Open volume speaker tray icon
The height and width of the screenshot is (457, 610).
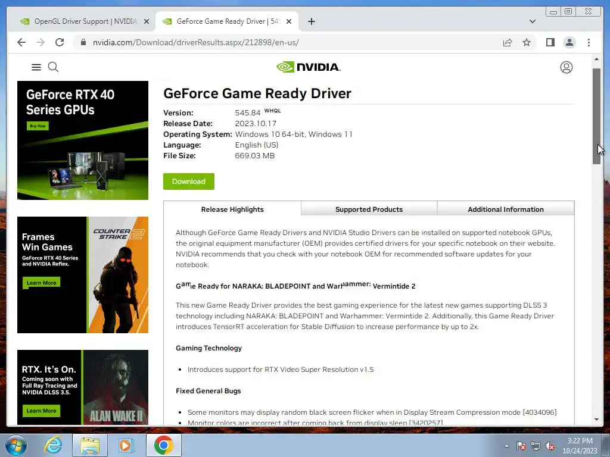pos(550,446)
